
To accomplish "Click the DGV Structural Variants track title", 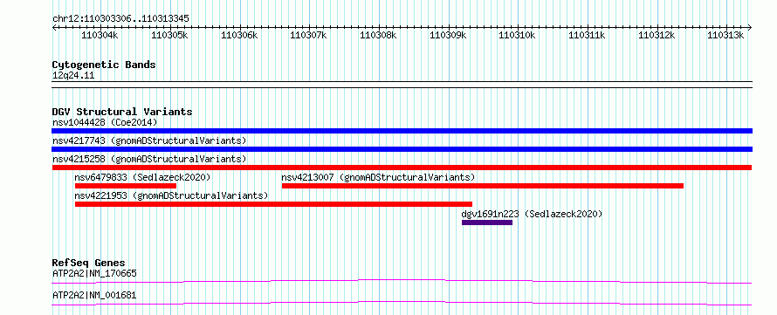I will (122, 112).
